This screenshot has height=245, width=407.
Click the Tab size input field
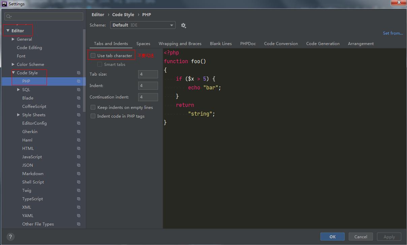(x=148, y=74)
